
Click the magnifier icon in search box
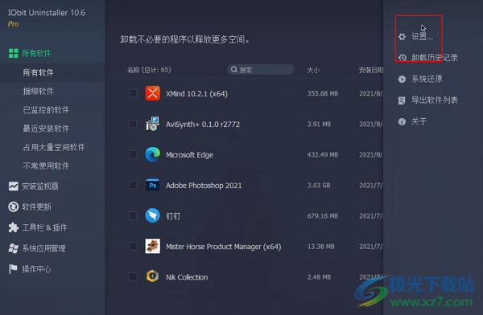234,70
